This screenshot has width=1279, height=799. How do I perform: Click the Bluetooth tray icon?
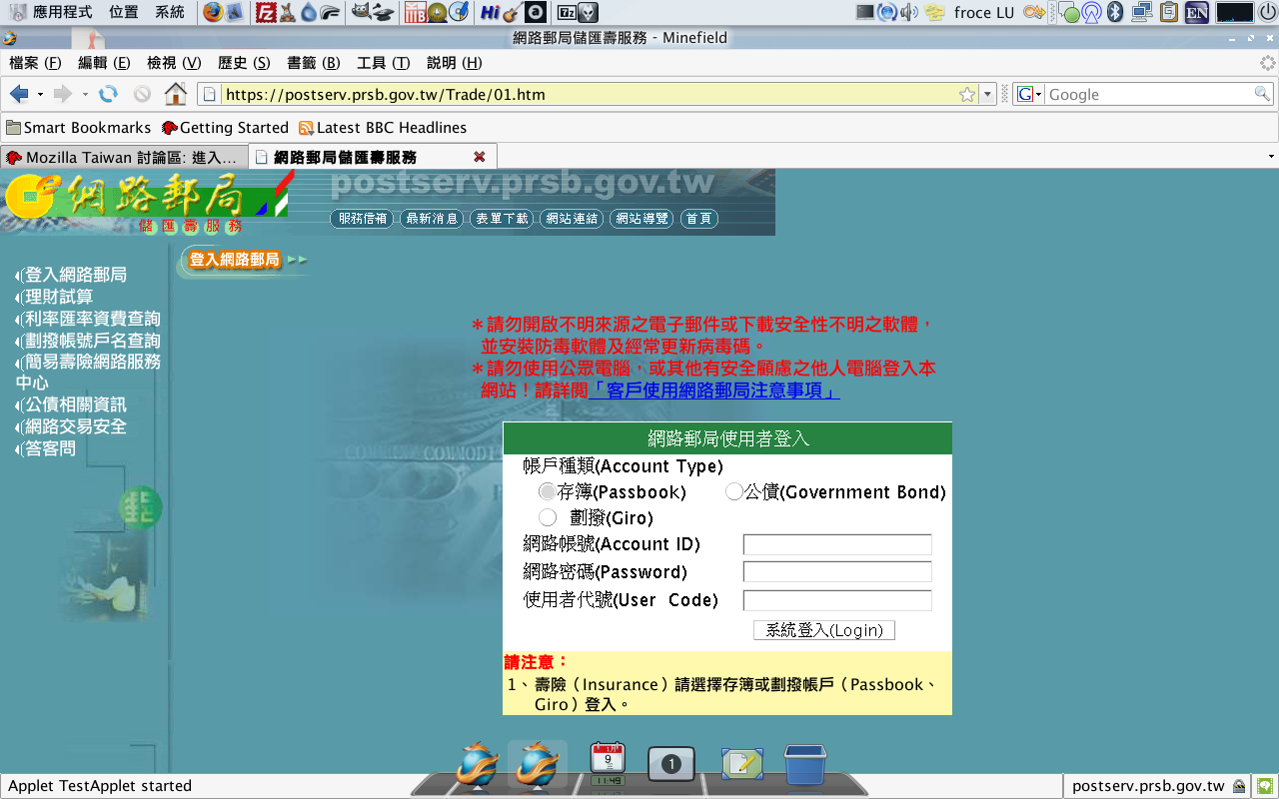pos(1115,12)
